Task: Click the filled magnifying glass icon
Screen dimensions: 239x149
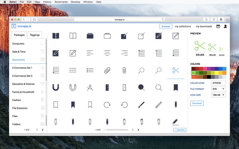Action: (141, 87)
